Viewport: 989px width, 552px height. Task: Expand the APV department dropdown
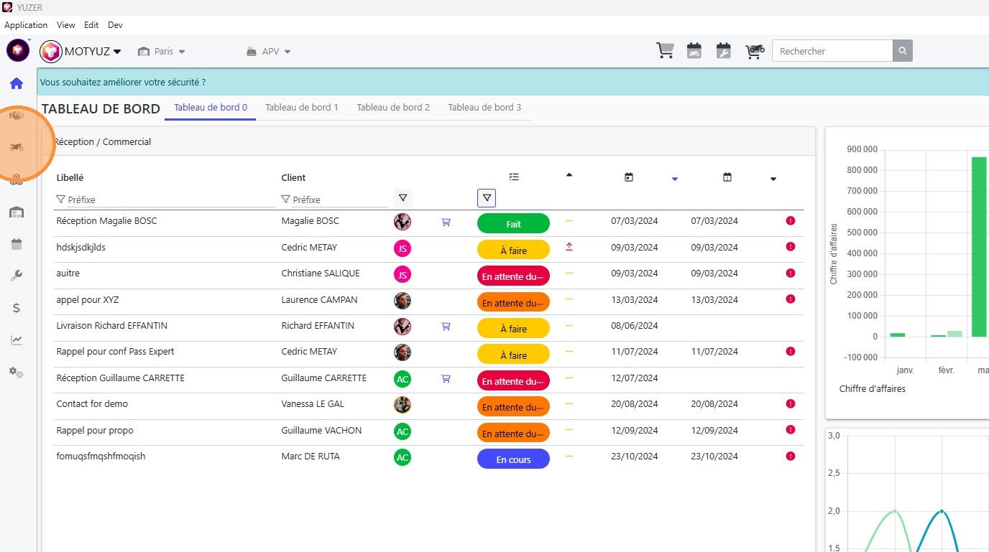click(269, 52)
